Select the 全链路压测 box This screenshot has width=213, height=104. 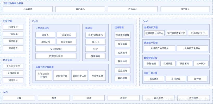(x=13, y=73)
